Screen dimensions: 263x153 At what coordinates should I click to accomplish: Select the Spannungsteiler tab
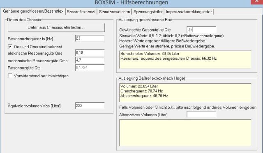pyautogui.click(x=148, y=12)
